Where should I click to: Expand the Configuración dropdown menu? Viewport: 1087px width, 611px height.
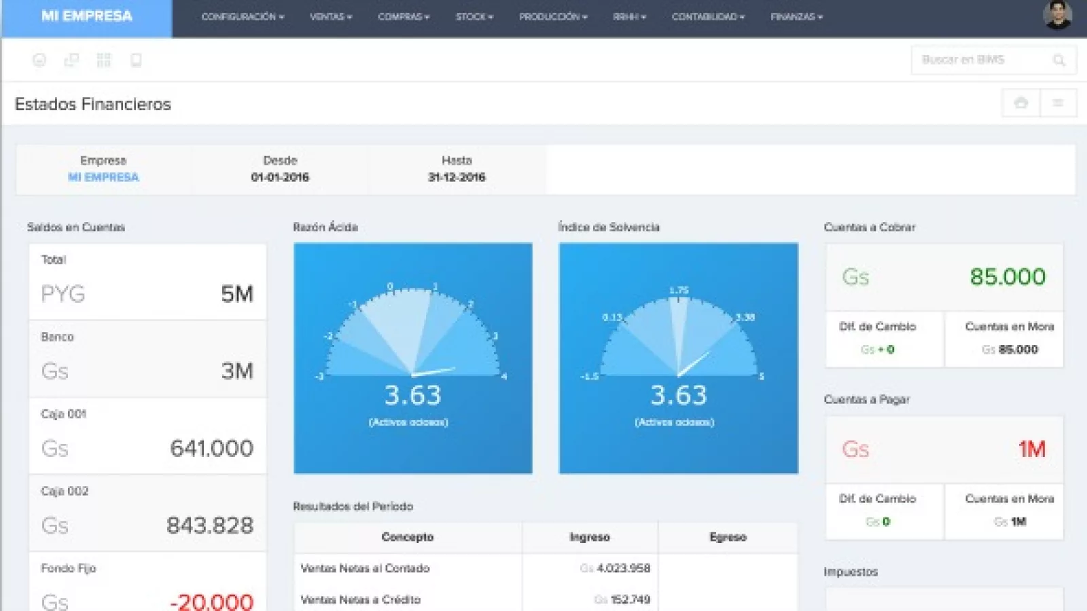tap(243, 17)
